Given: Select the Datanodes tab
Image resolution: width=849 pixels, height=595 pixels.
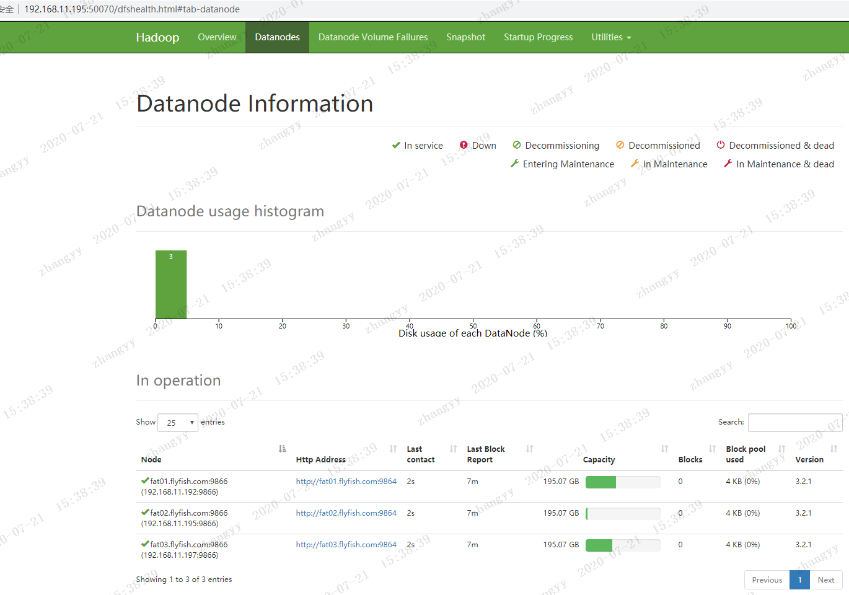Looking at the screenshot, I should (x=277, y=37).
